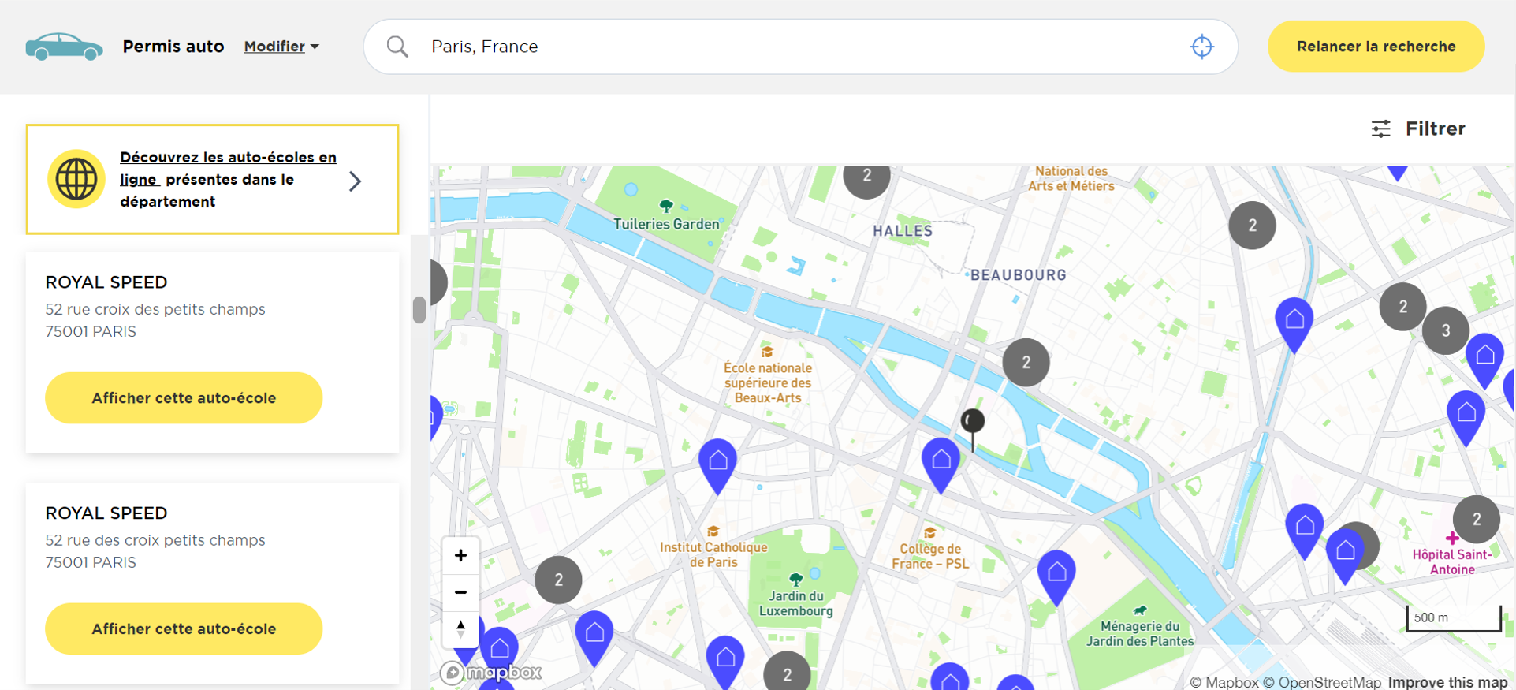Viewport: 1516px width, 690px height.
Task: Show the first ROYAL SPEED auto-école
Action: pyautogui.click(x=184, y=397)
